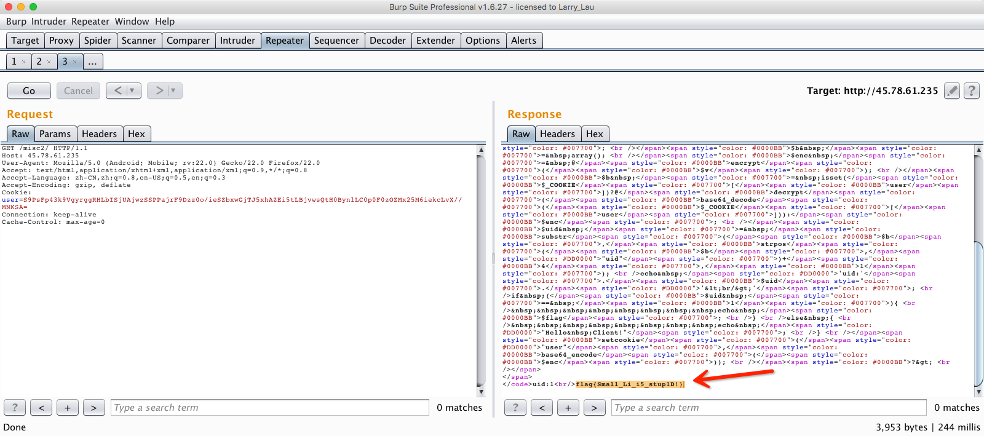
Task: Go to next match in response search
Action: [x=594, y=407]
